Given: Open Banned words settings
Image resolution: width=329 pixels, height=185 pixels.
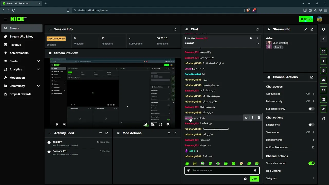Looking at the screenshot, I should point(290,140).
